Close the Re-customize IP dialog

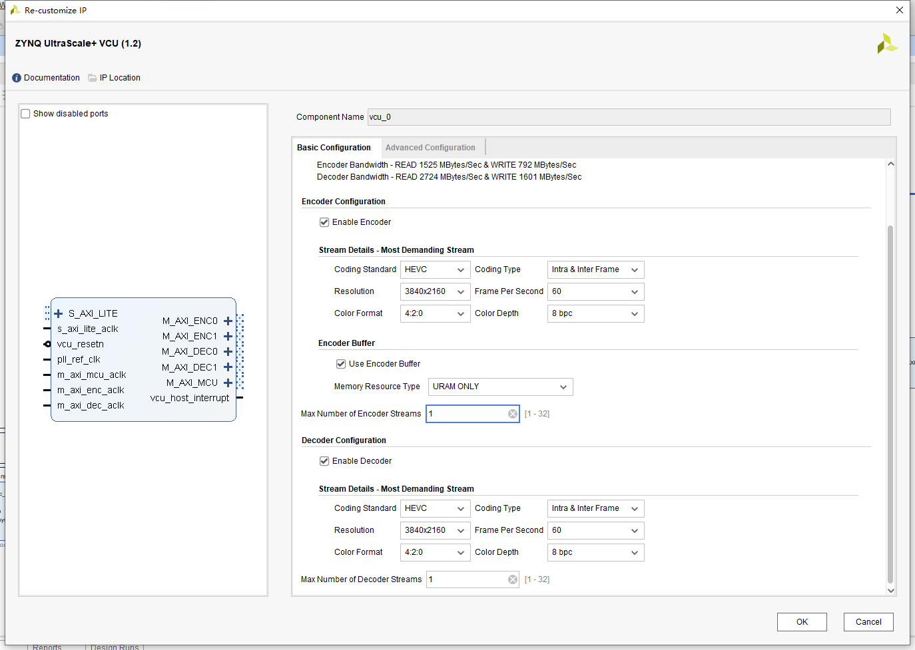[900, 10]
